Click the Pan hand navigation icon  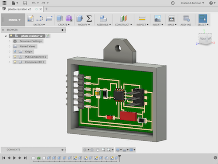coord(98,150)
